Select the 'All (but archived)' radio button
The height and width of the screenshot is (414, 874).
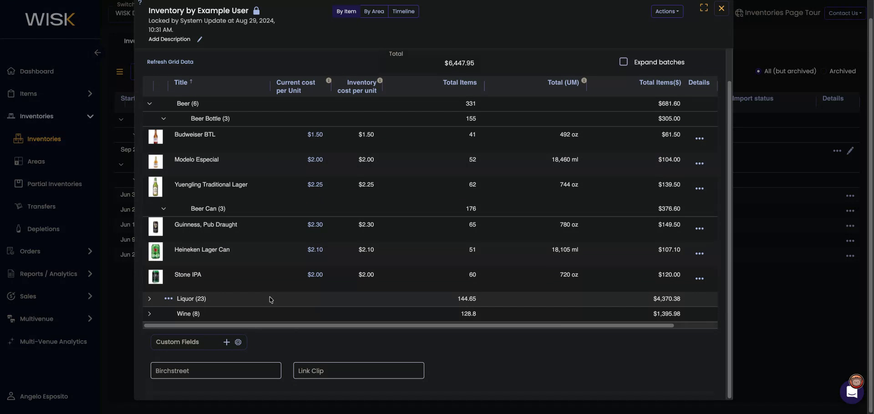coord(758,71)
